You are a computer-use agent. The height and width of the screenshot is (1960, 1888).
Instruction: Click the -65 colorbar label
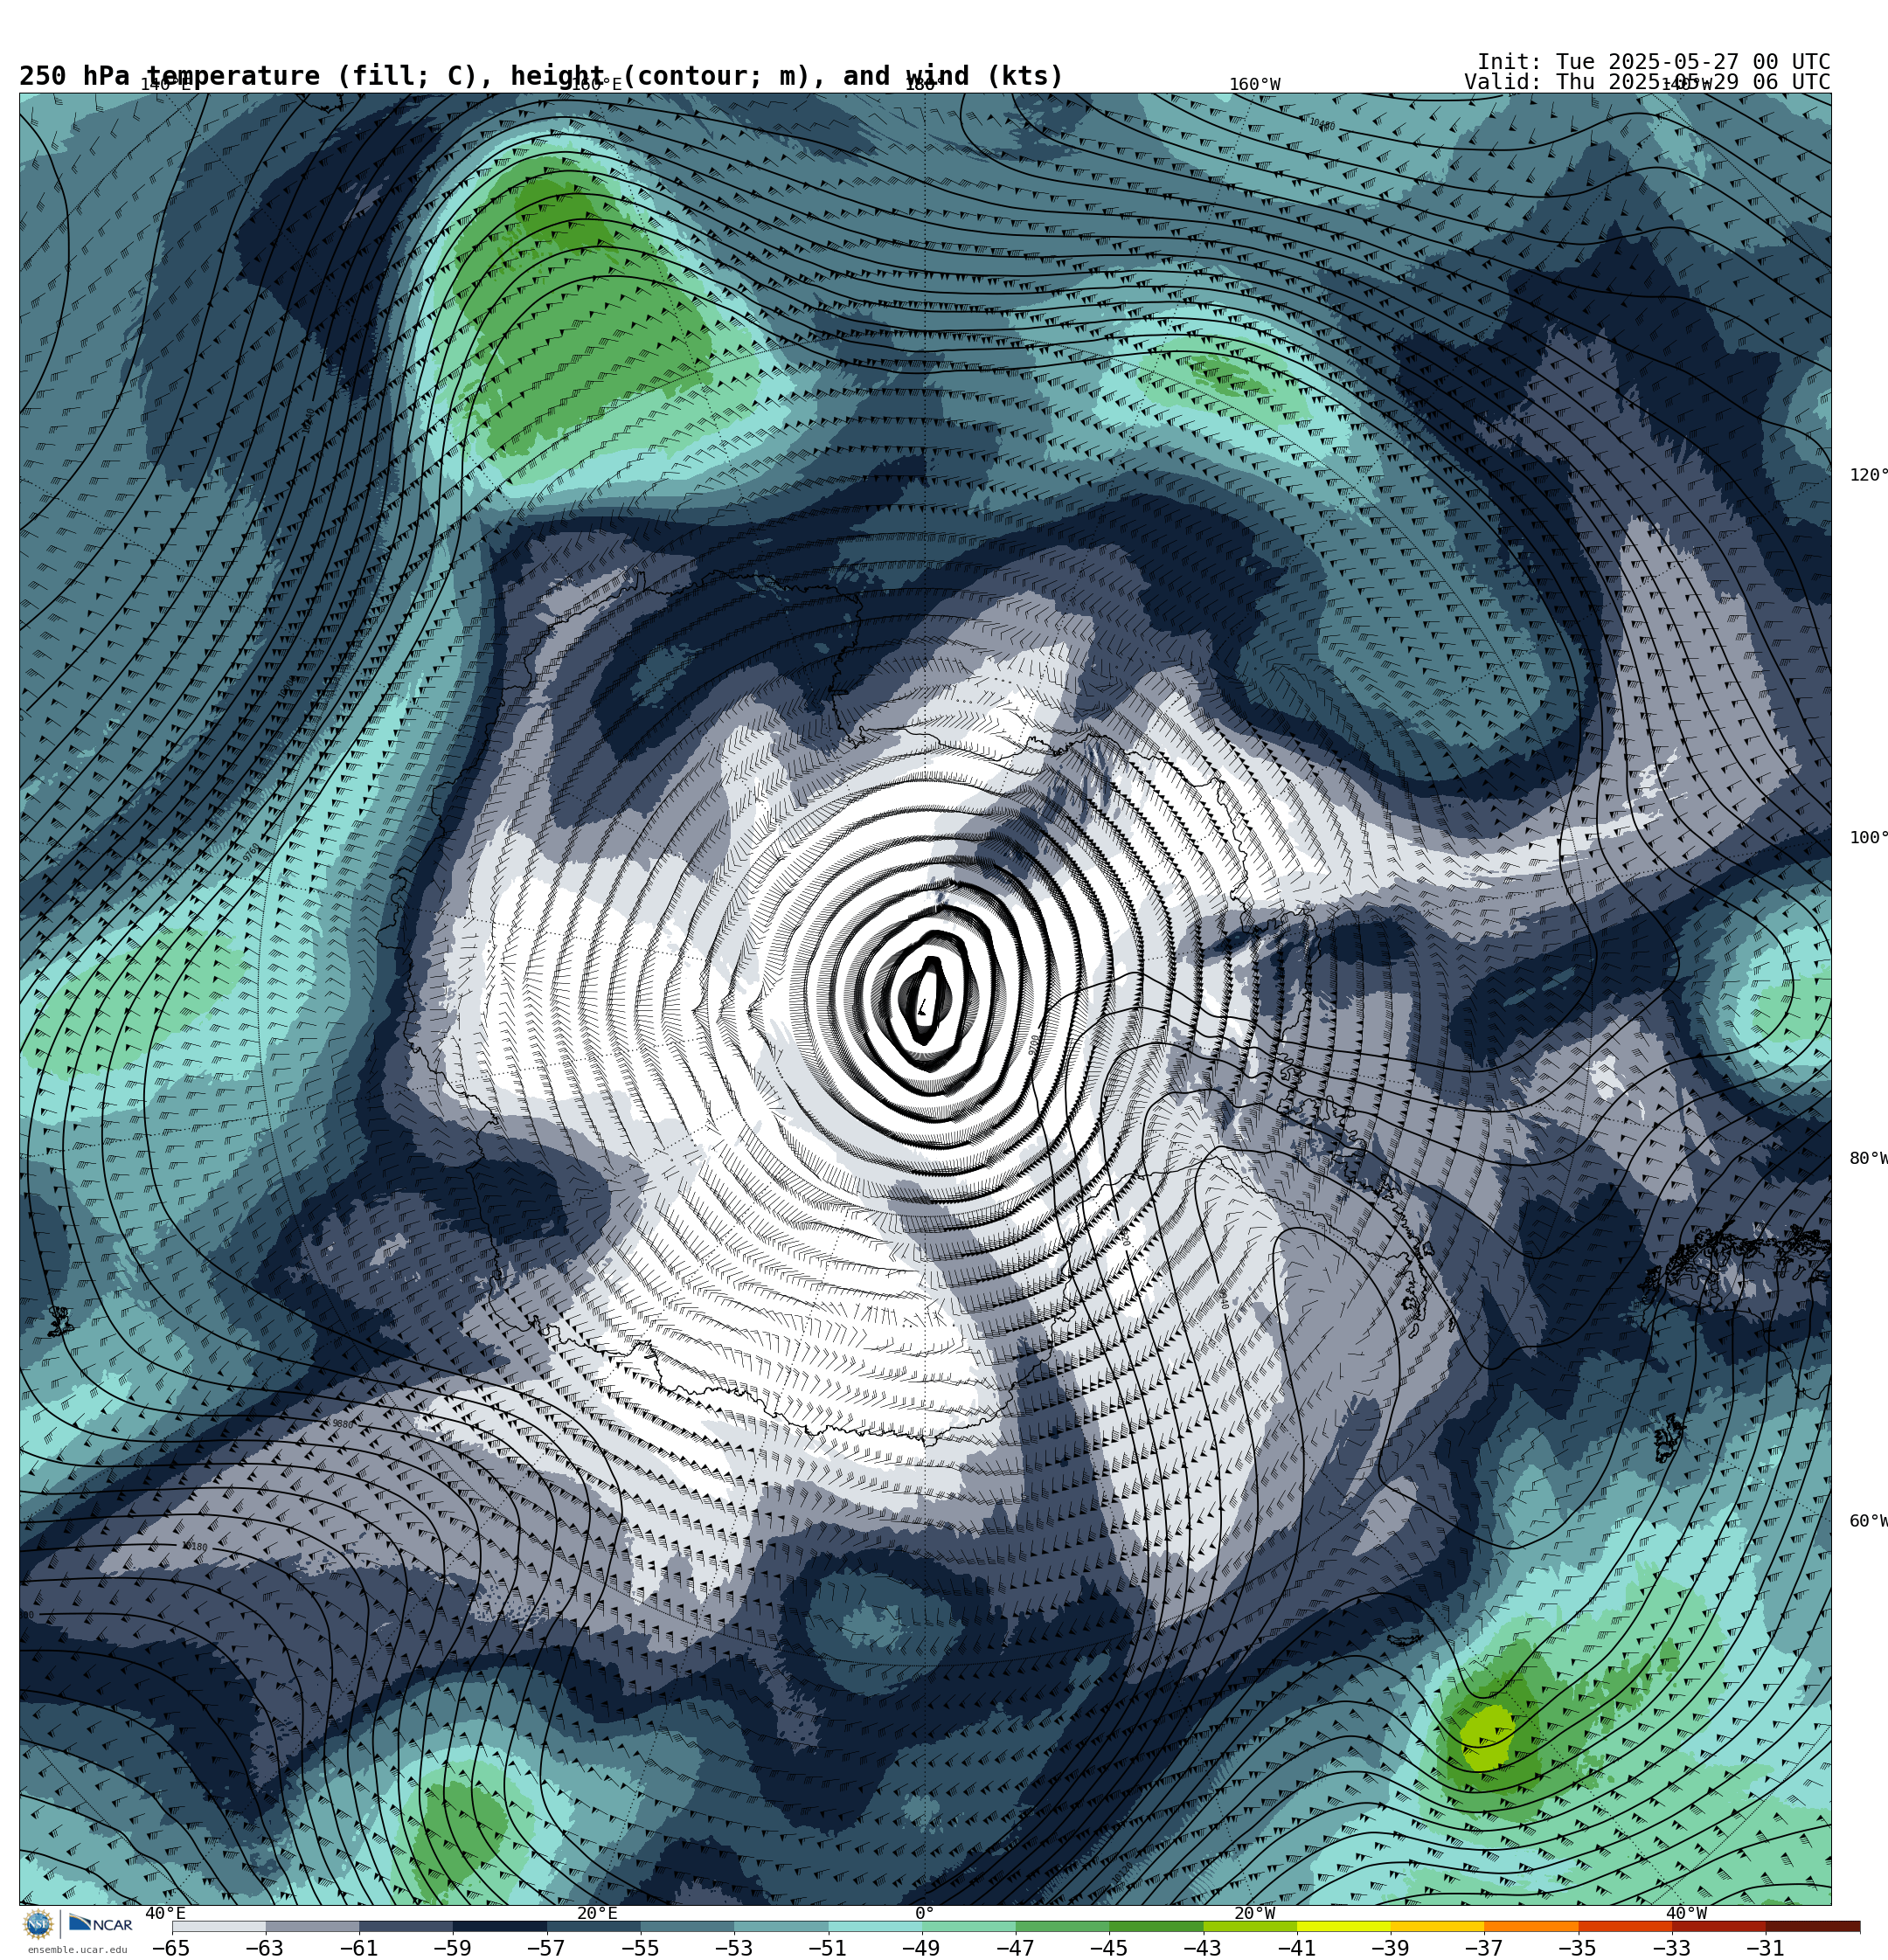(x=171, y=1948)
